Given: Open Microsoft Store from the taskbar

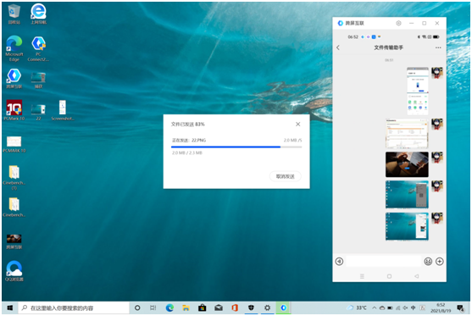Looking at the screenshot, I should pos(203,308).
